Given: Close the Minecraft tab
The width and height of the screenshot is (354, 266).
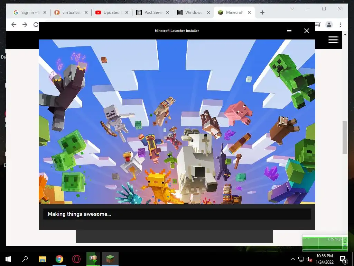Looking at the screenshot, I should click(249, 12).
